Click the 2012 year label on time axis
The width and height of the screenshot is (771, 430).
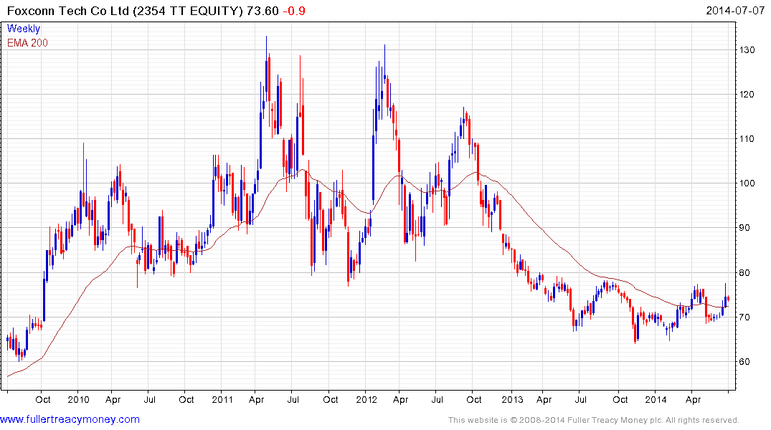366,399
